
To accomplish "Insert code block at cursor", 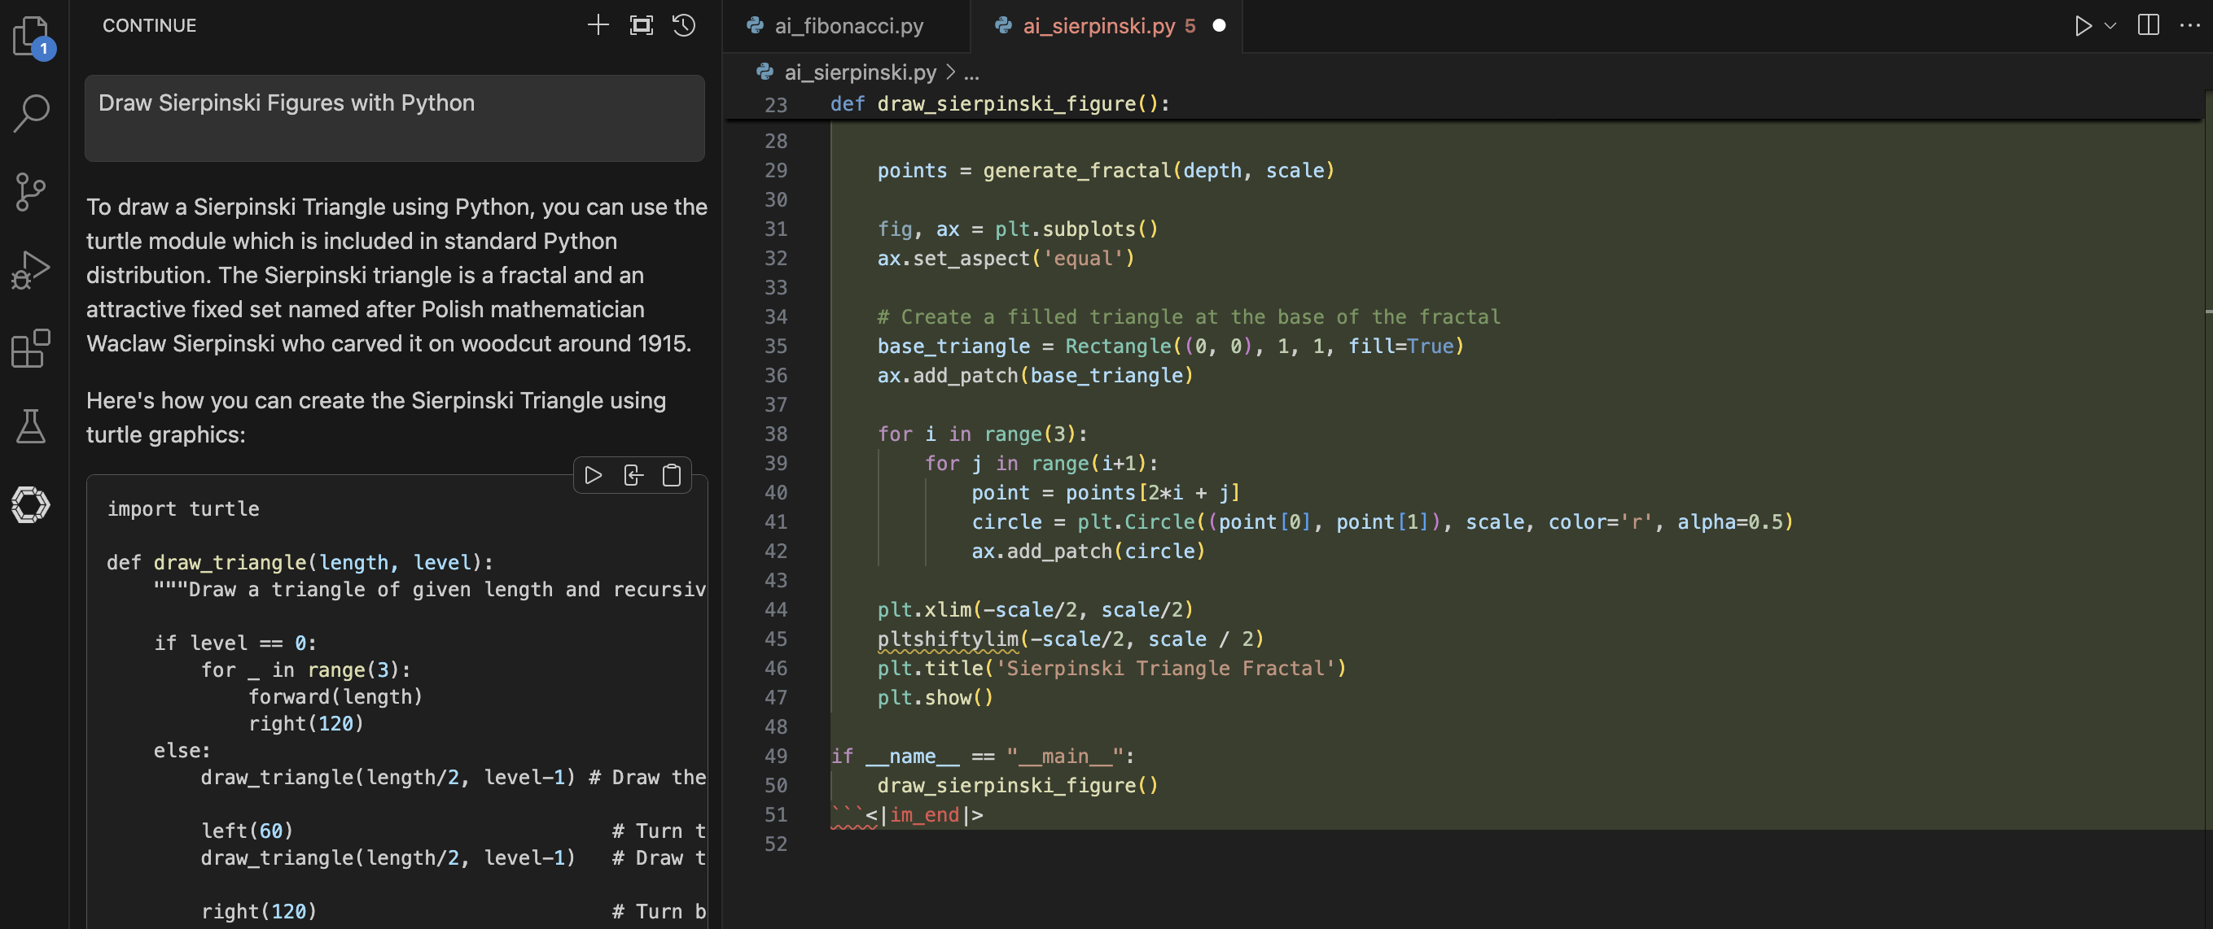I will tap(633, 475).
